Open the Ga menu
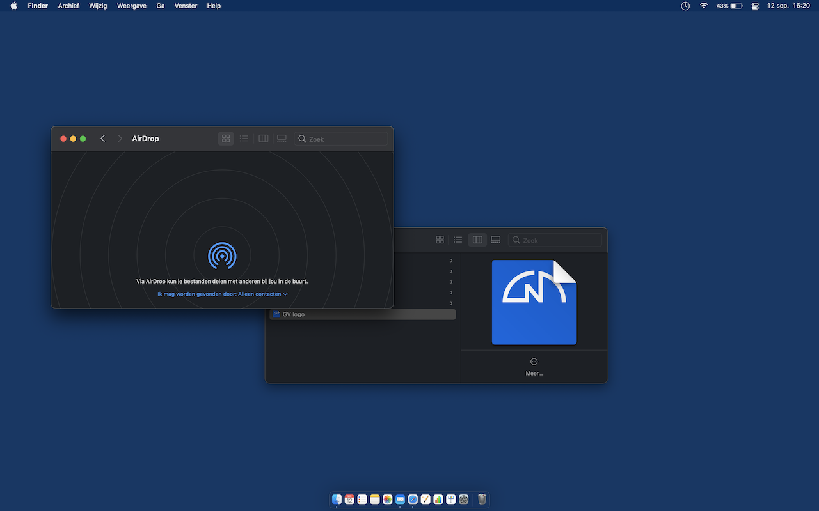 coord(161,6)
